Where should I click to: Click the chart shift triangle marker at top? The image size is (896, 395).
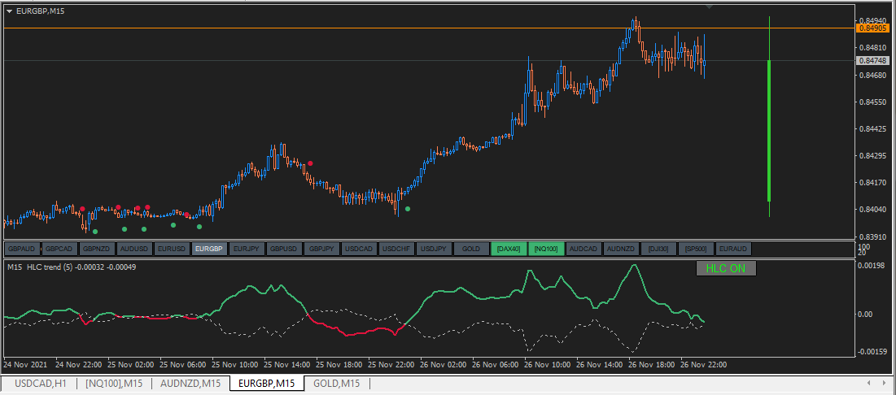tap(709, 7)
